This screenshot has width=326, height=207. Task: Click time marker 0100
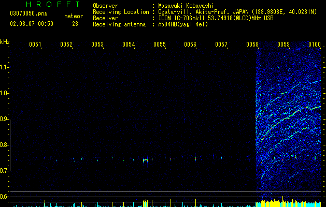tap(315, 45)
